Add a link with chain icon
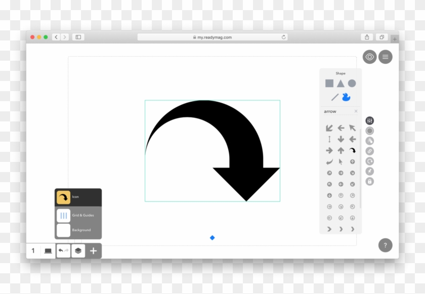Viewport: 425px width, 294px height. [369, 151]
